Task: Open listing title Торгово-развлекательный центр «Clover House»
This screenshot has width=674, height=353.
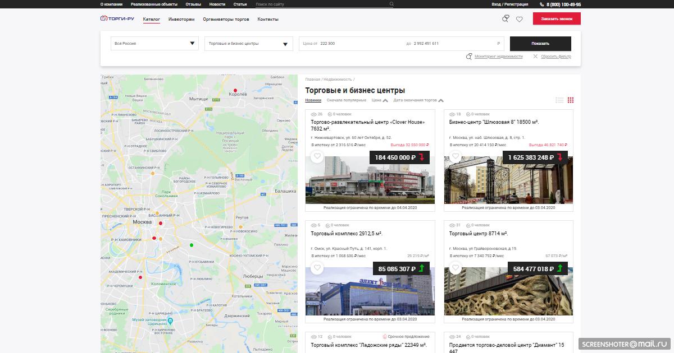Action: (367, 125)
